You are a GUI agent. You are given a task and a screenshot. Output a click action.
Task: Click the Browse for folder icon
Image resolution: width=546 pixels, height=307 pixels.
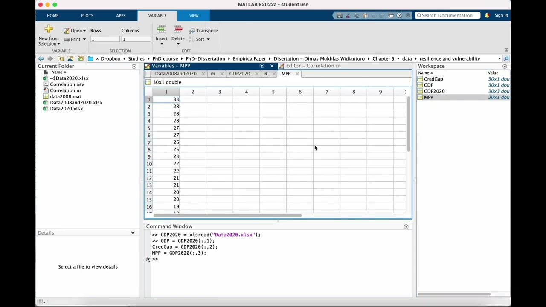(x=70, y=58)
